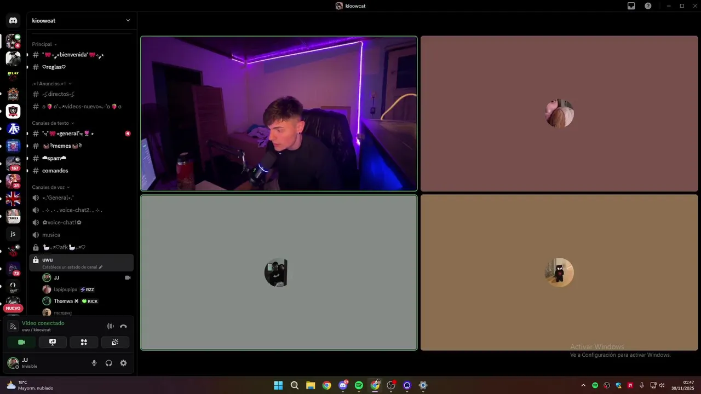The image size is (701, 394).
Task: Open taskbar clock and date
Action: [683, 385]
